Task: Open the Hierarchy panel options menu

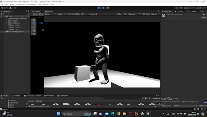Action: [x=29, y=11]
